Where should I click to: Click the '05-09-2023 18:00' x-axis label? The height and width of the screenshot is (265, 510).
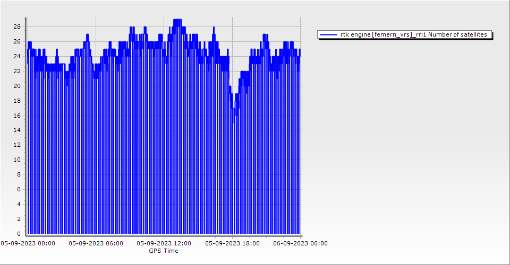pos(232,243)
